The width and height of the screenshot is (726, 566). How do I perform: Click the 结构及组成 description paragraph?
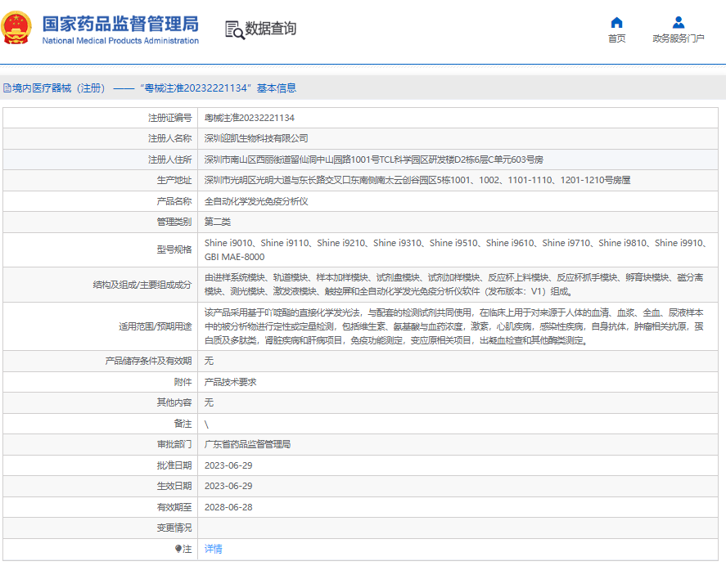coord(453,285)
